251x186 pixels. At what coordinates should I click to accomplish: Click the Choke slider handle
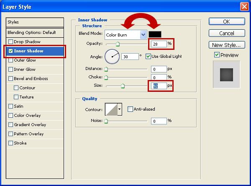pos(106,77)
